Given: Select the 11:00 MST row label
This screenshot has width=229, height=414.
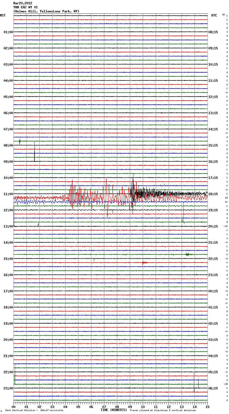Looking at the screenshot, I should click(8, 194).
